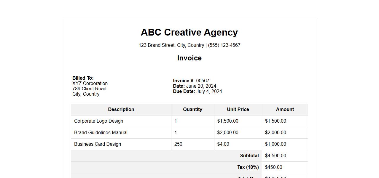Click the Invoice title
Screen dimensions: 379x178
click(x=189, y=58)
